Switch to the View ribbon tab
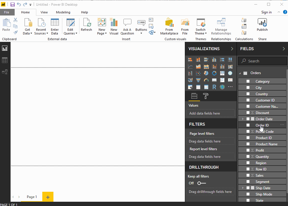Image resolution: width=288 pixels, height=206 pixels. (44, 12)
